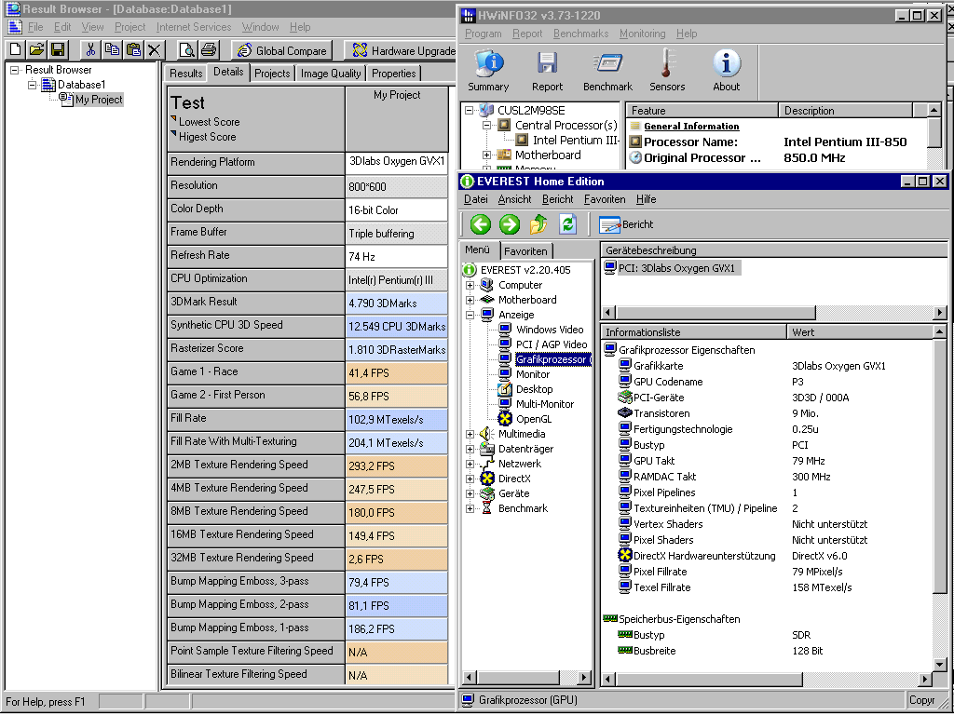
Task: Collapse HWiNFO32 Central Processor(s) node
Action: (486, 126)
